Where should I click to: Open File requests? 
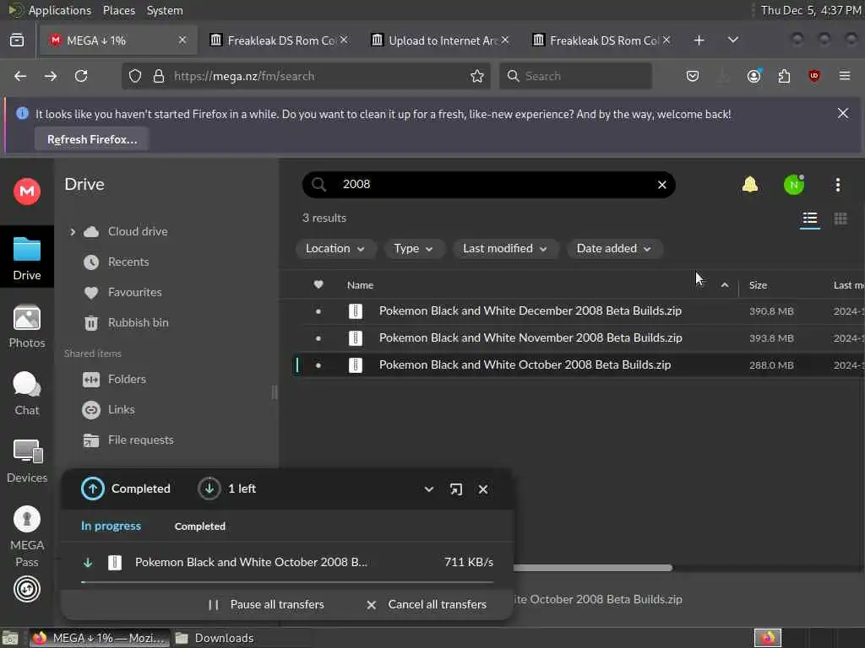(128, 440)
